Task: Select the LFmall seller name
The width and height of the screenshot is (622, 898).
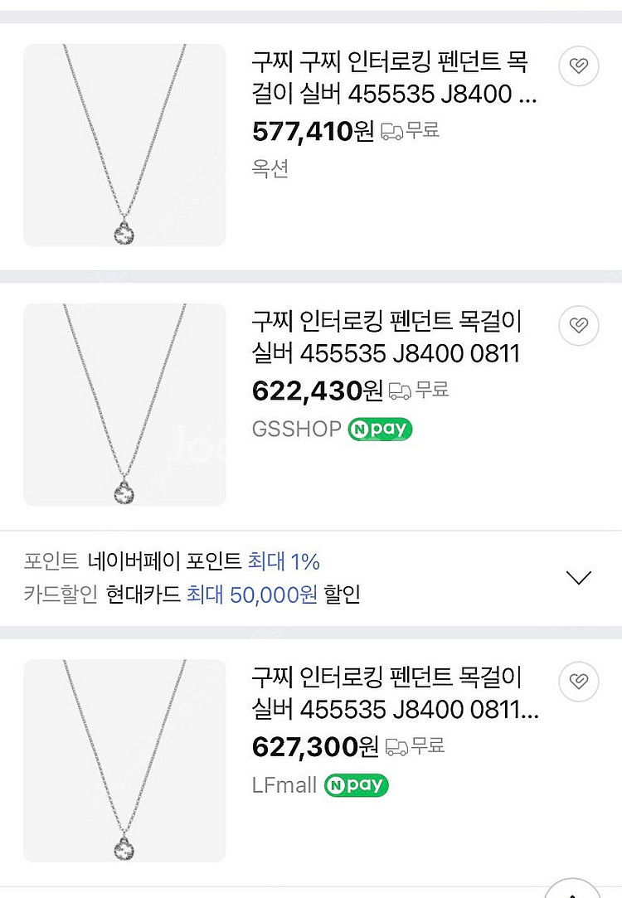Action: tap(284, 785)
